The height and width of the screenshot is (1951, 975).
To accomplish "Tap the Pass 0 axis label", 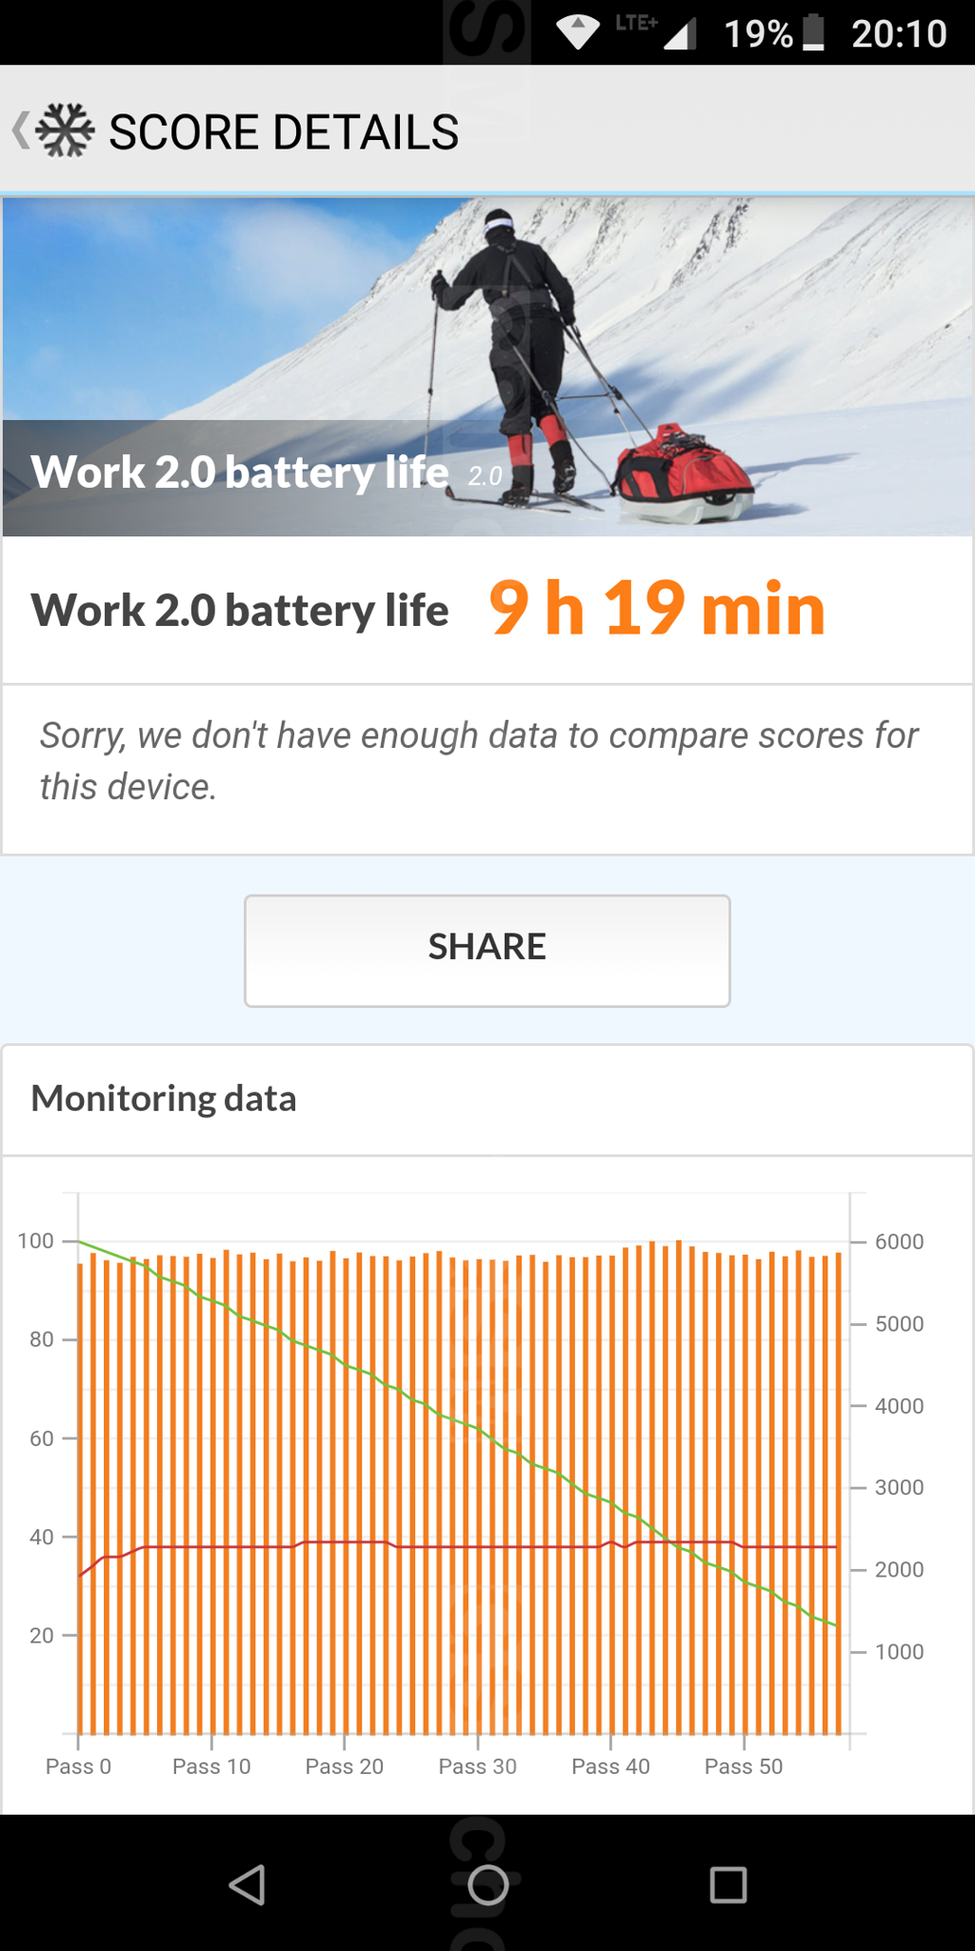I will tap(78, 1766).
